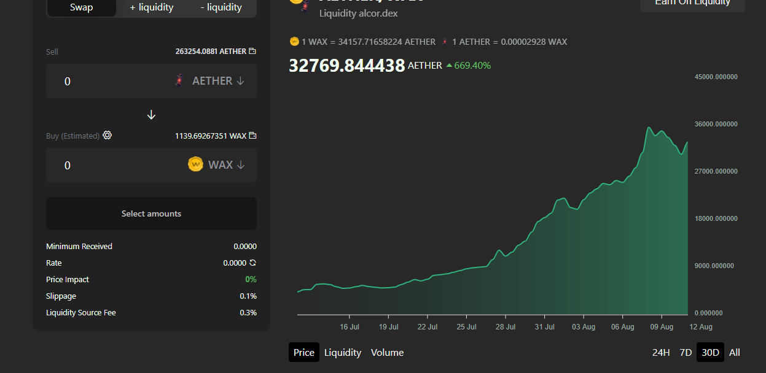Click the 36000.000000 y-axis label

coord(716,124)
